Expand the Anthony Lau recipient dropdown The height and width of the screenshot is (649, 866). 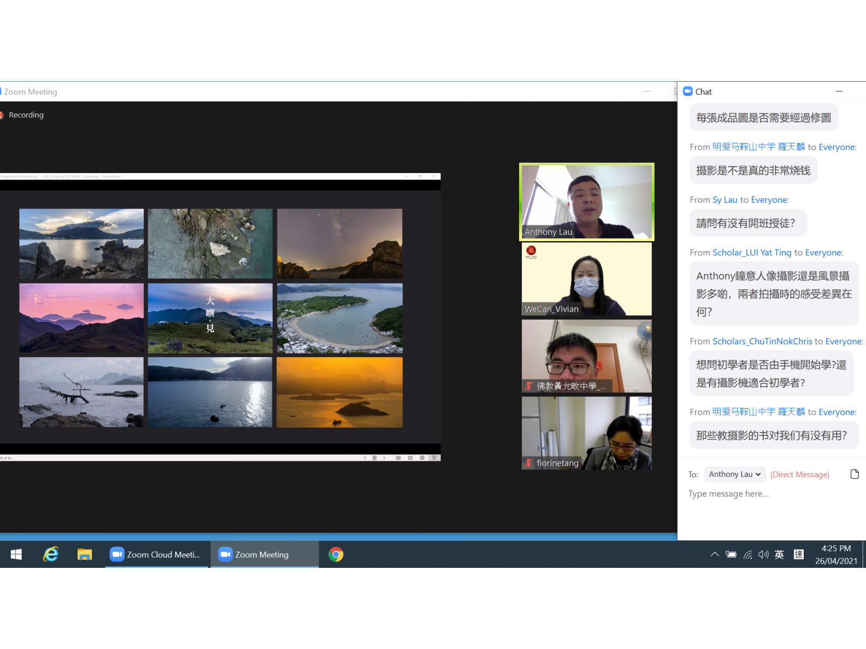coord(734,474)
